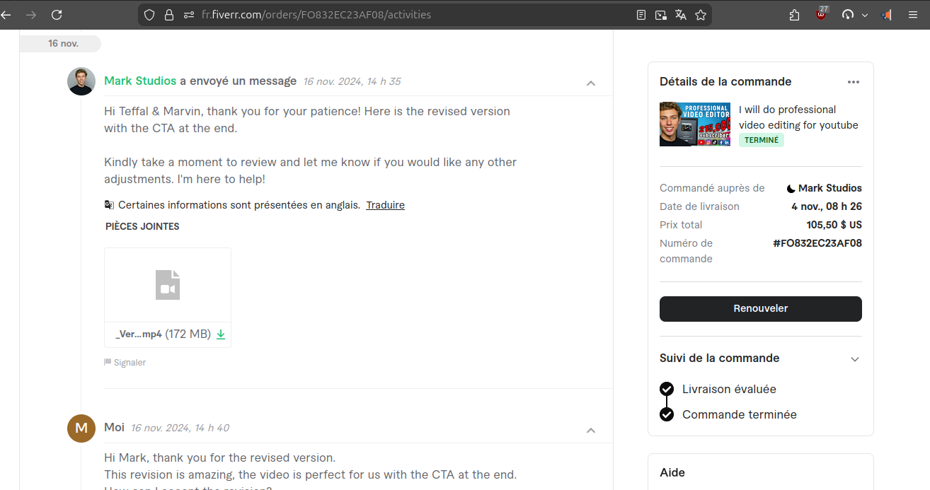
Task: Open the three-dot menu in Détails de la commande
Action: click(853, 82)
